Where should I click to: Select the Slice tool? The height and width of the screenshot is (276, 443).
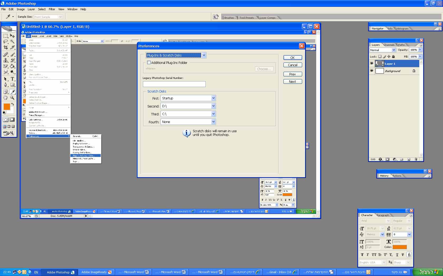pos(12,47)
